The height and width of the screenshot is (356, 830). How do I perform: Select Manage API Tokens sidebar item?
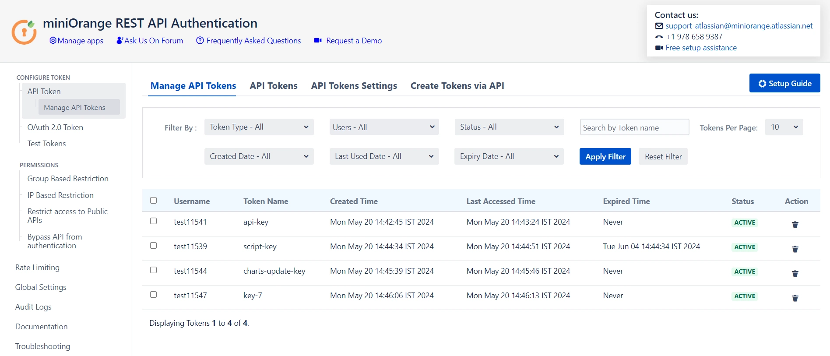79,107
